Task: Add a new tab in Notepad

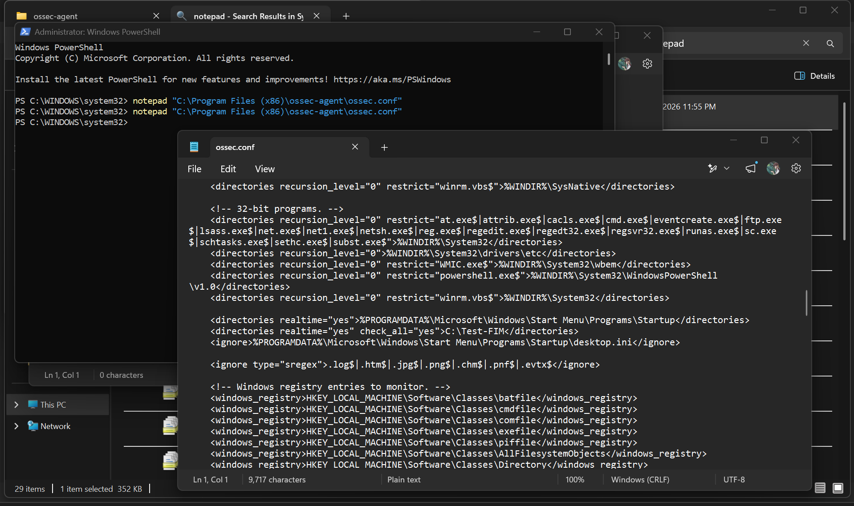Action: tap(384, 147)
